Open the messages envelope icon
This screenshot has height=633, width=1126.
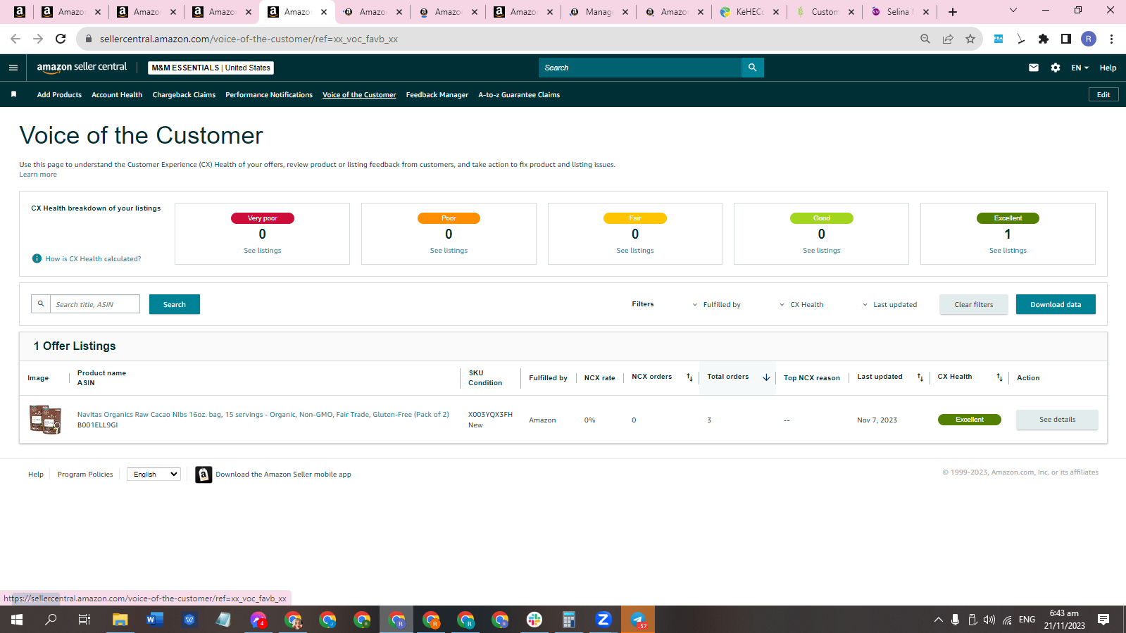tap(1034, 68)
